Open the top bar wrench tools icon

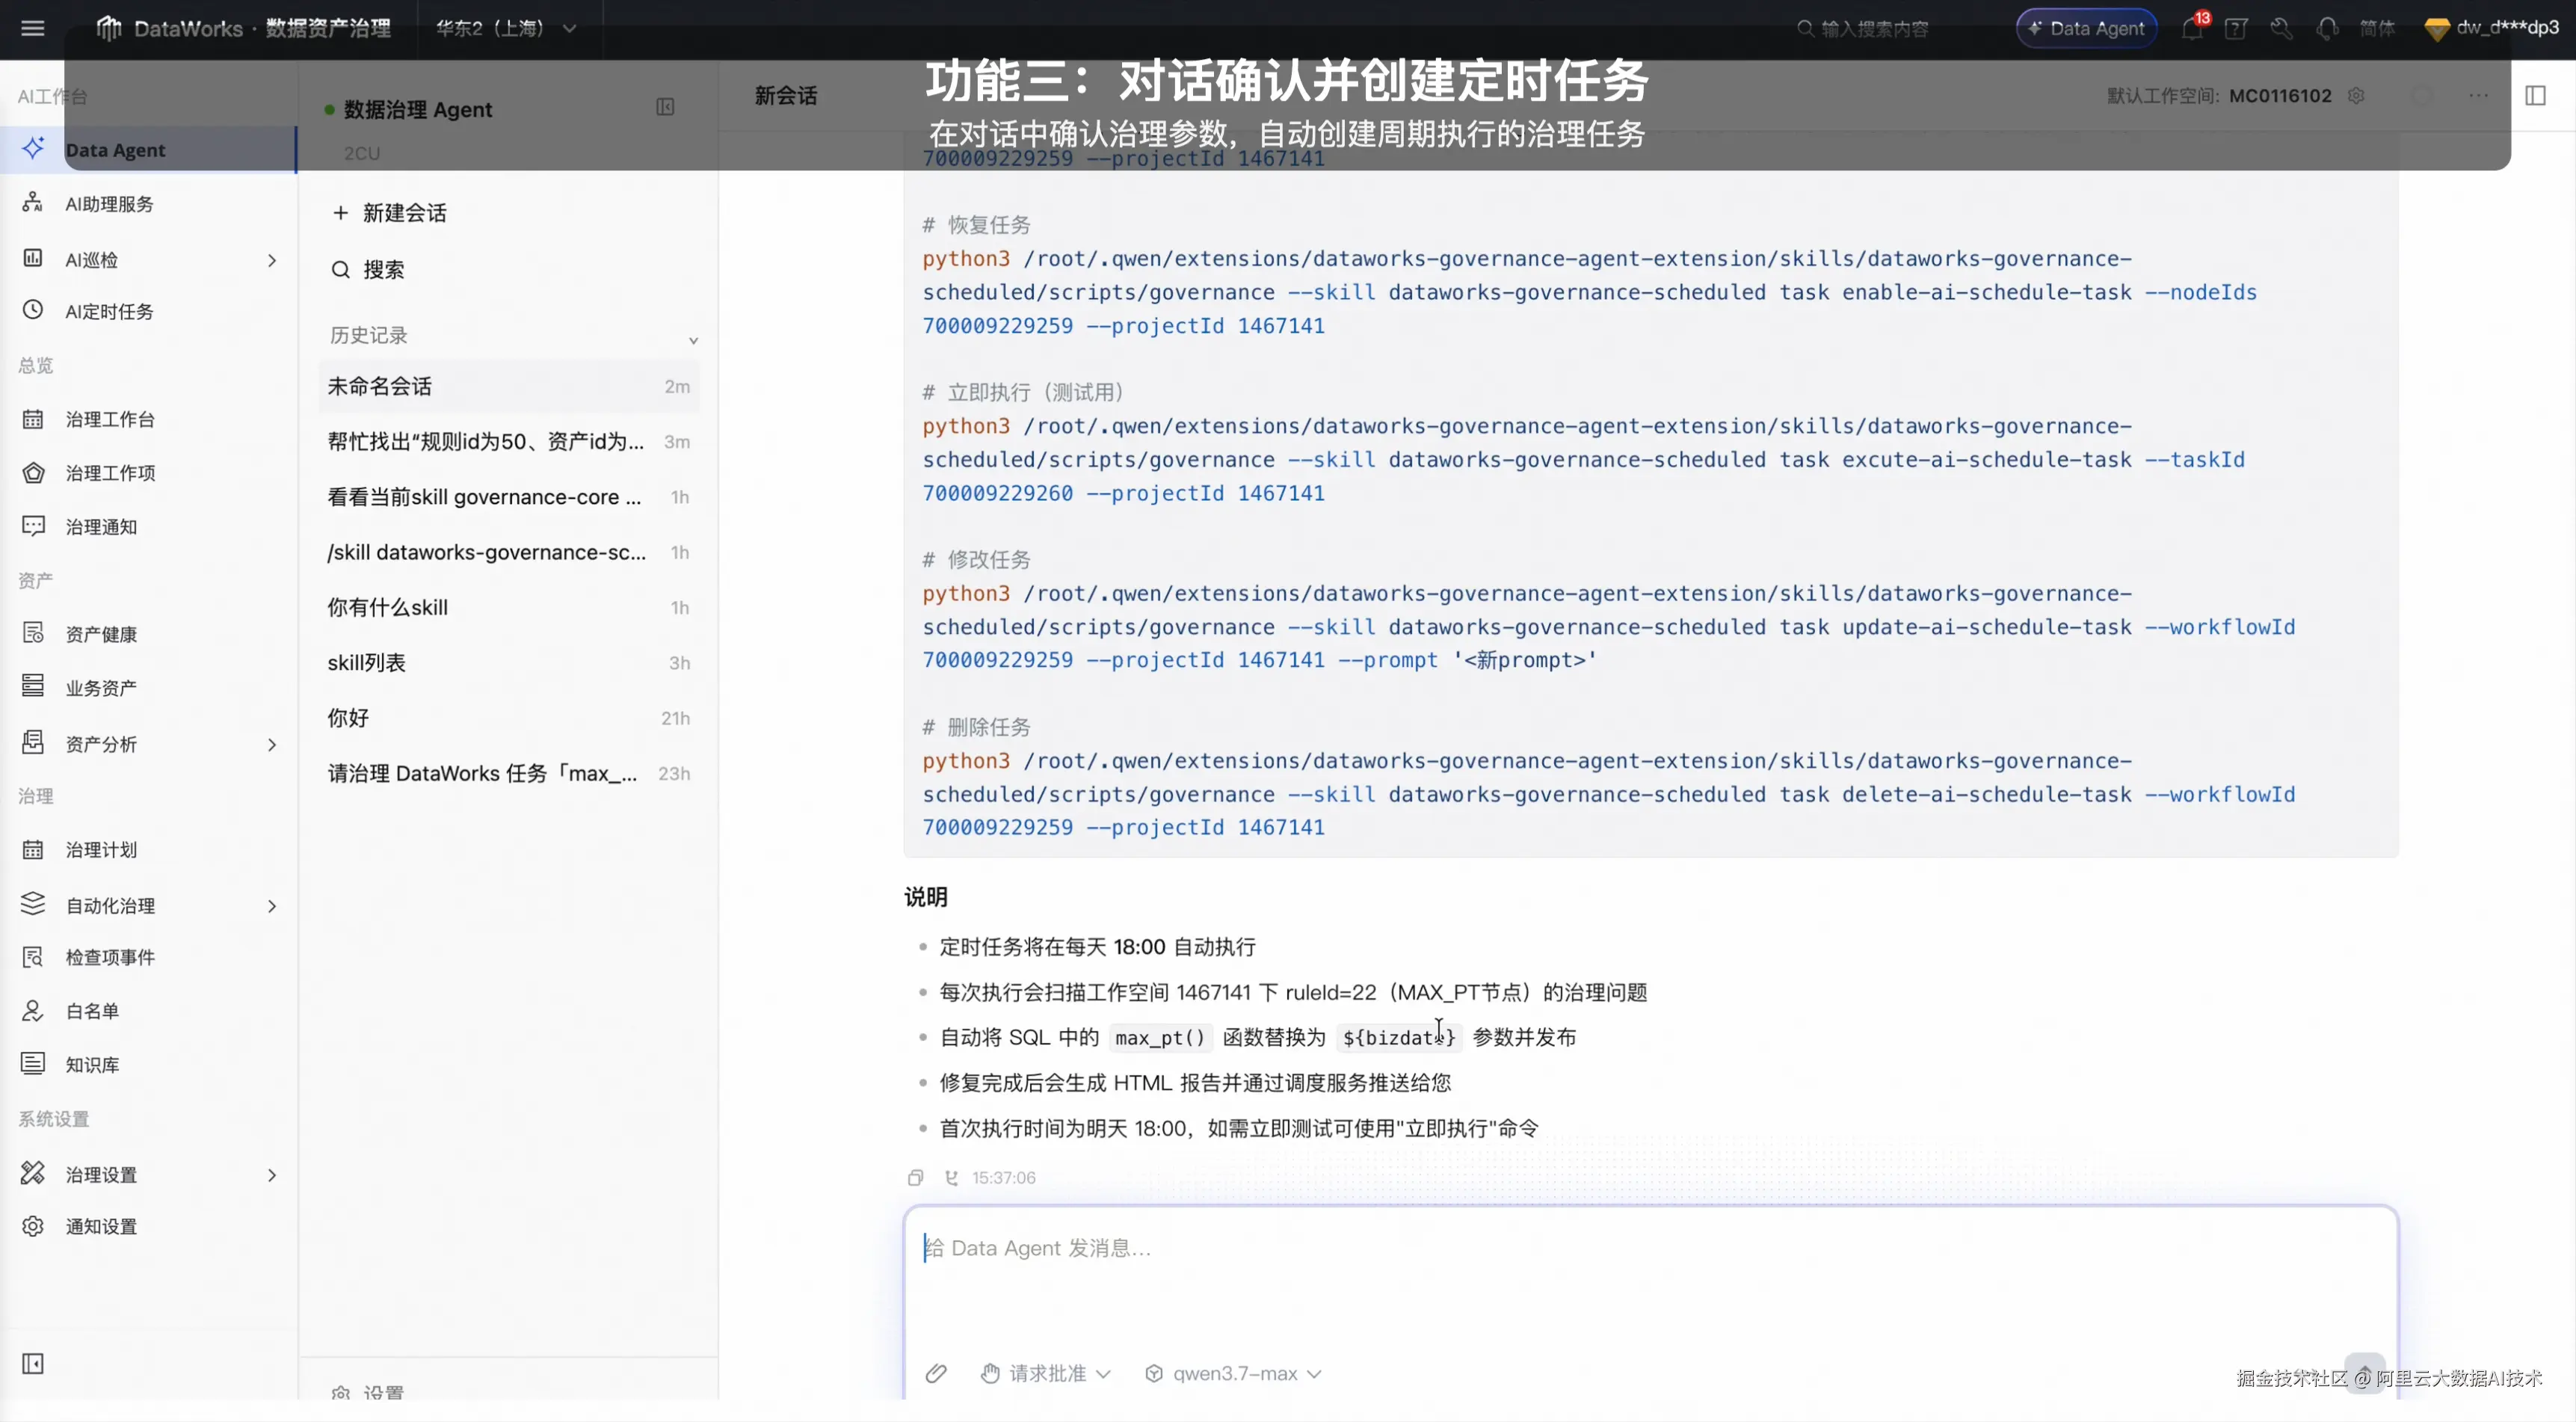tap(2281, 28)
